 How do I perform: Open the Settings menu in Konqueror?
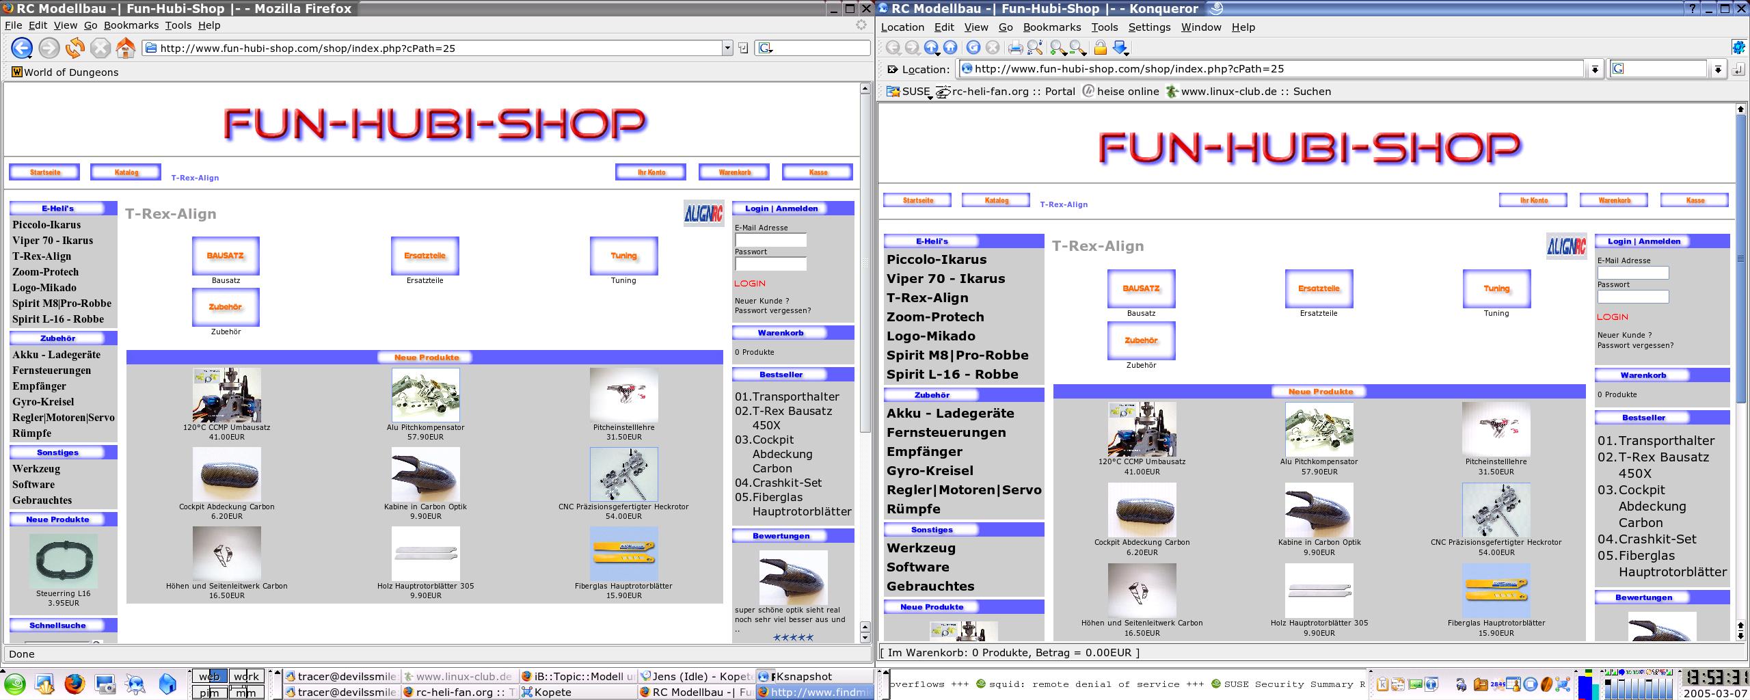1149,27
